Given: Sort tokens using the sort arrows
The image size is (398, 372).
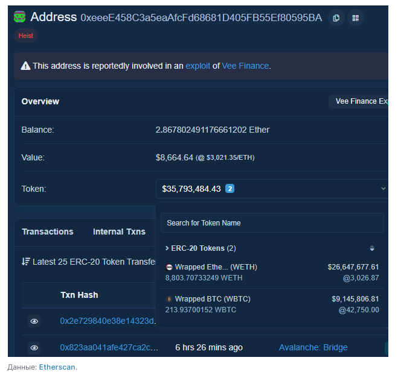Looking at the screenshot, I should pos(372,248).
